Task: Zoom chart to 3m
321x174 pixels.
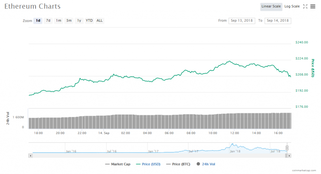Action: [x=69, y=21]
